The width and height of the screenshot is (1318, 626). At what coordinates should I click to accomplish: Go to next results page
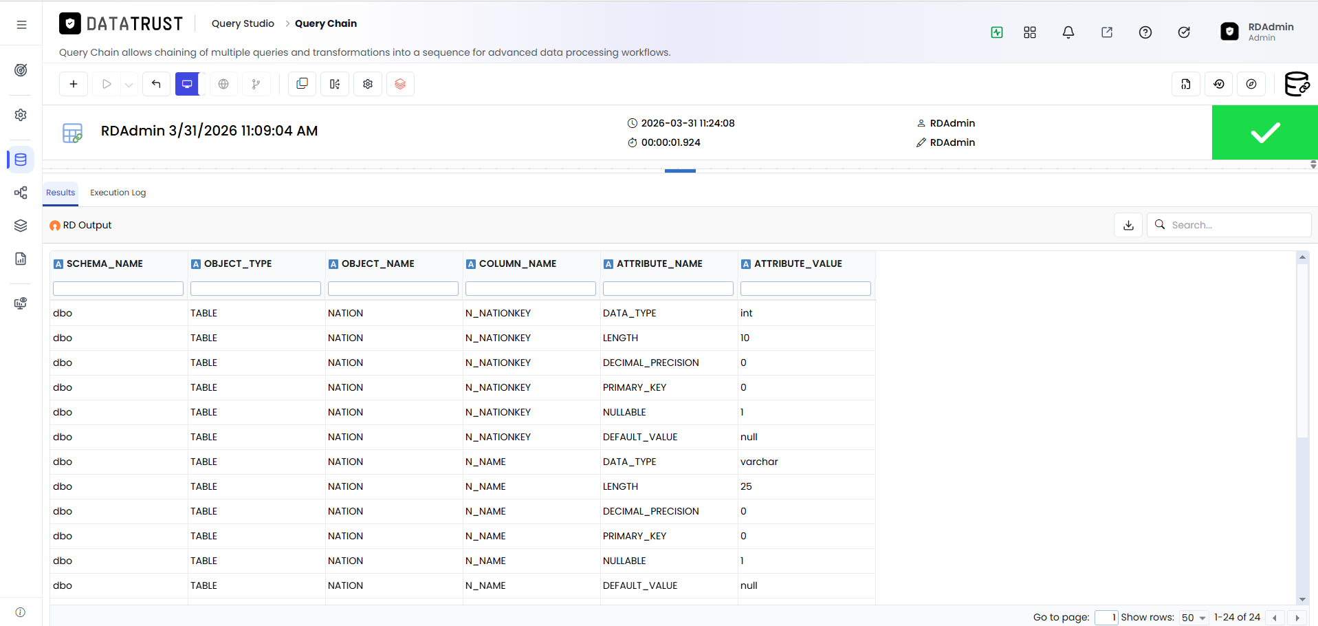1297,618
